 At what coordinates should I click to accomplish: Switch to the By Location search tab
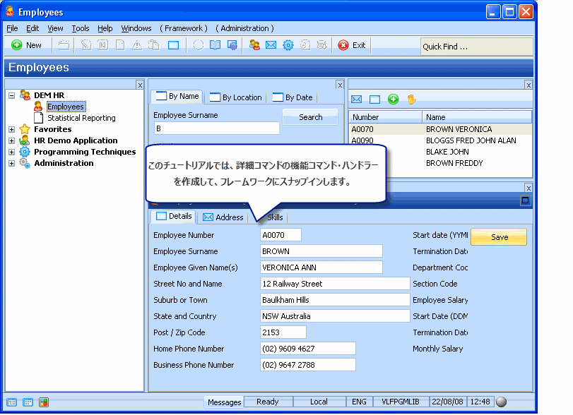[x=236, y=97]
